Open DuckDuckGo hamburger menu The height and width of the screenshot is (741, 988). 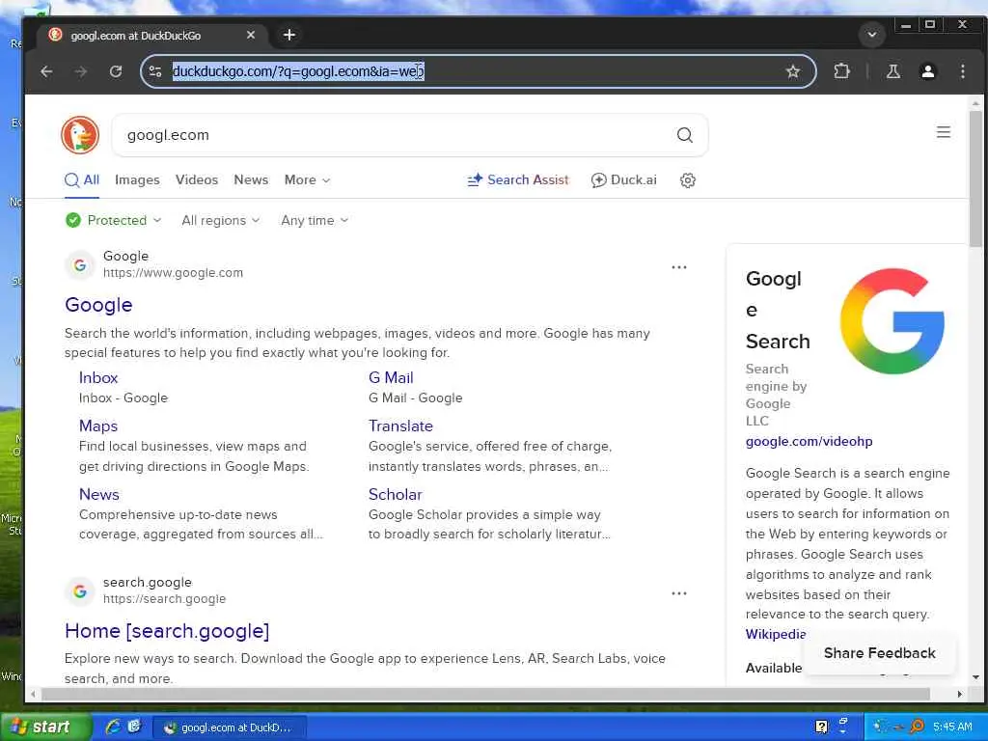click(x=944, y=131)
